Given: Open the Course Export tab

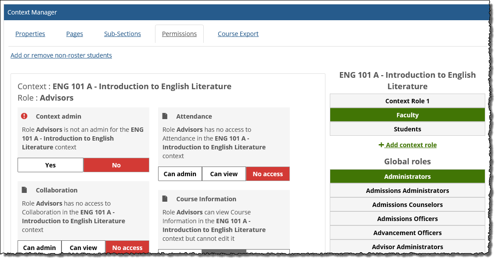Looking at the screenshot, I should pyautogui.click(x=238, y=34).
